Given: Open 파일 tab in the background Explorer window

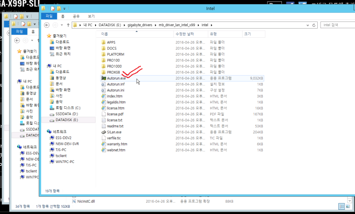Looking at the screenshot, I should [x=20, y=31].
